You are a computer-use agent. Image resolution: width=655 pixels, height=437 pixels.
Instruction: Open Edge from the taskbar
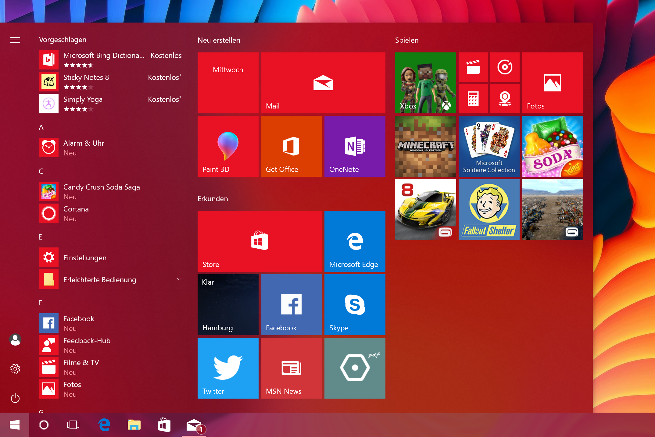pyautogui.click(x=104, y=425)
